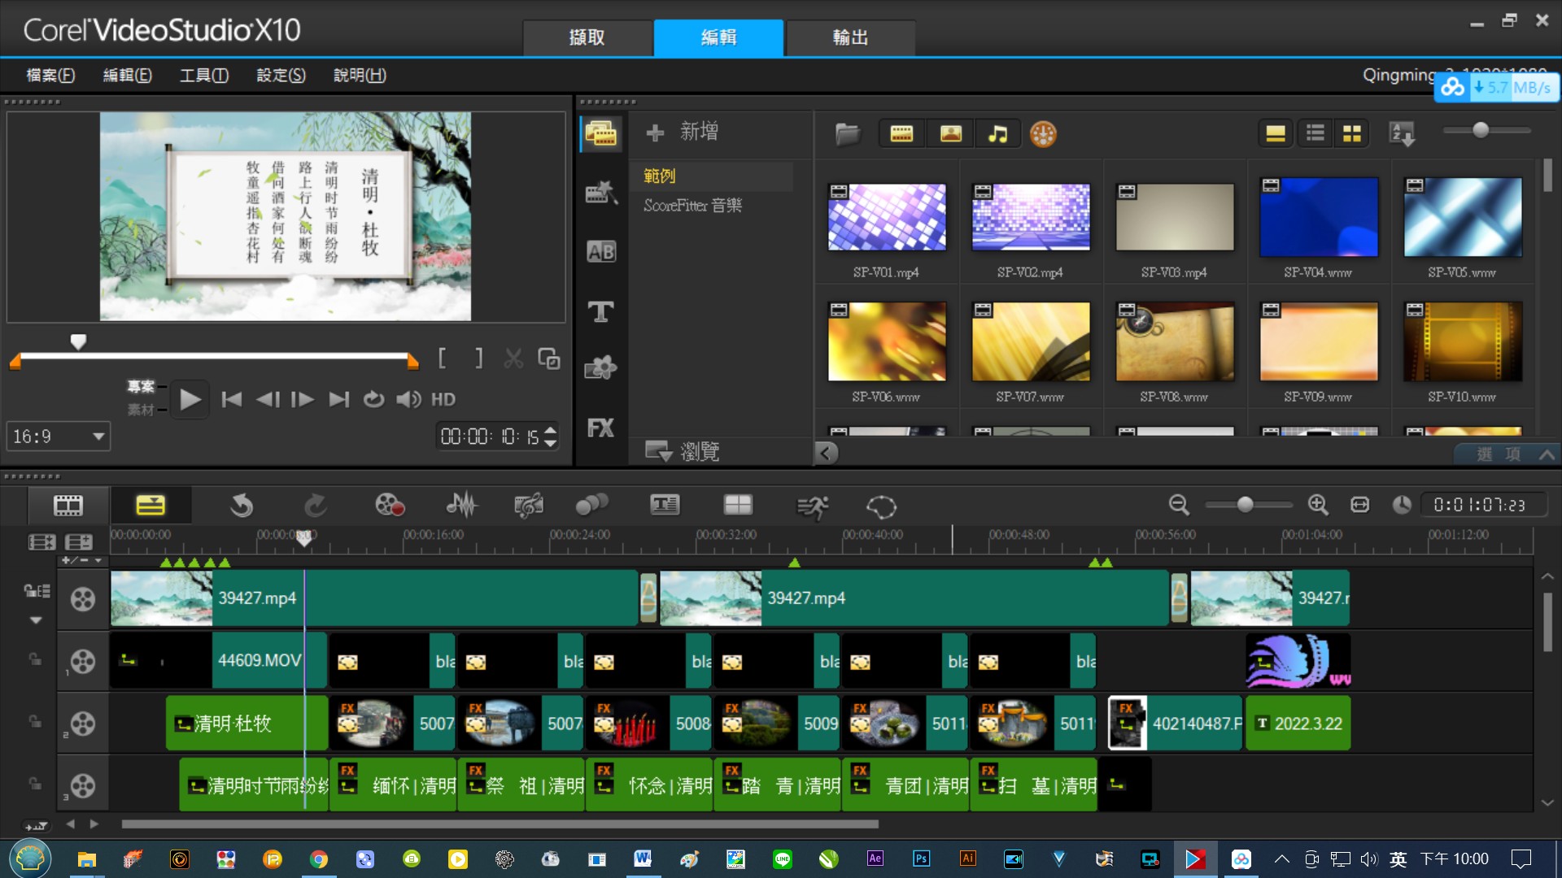Viewport: 1562px width, 878px height.
Task: Split clip with scissors icon
Action: coord(513,359)
